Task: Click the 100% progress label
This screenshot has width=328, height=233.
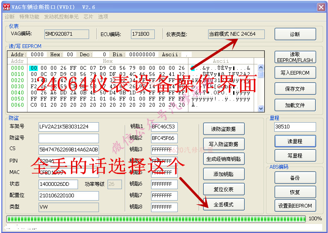Action: coord(315,219)
